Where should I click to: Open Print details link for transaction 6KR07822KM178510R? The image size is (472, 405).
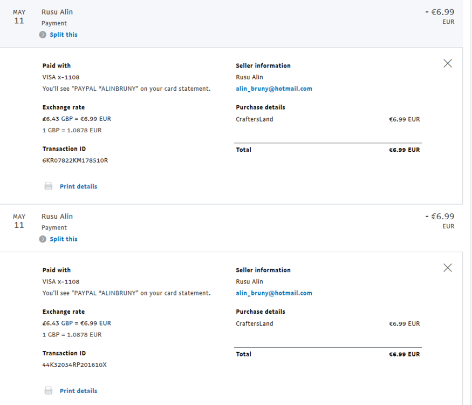click(x=78, y=186)
